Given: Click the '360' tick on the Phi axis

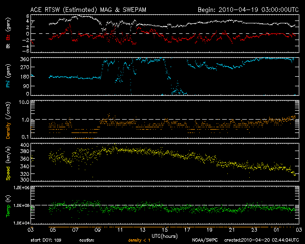Looking at the screenshot, I should pos(25,60).
